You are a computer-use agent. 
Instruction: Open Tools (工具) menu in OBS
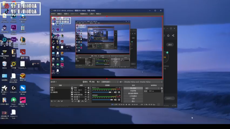[x=92, y=14]
